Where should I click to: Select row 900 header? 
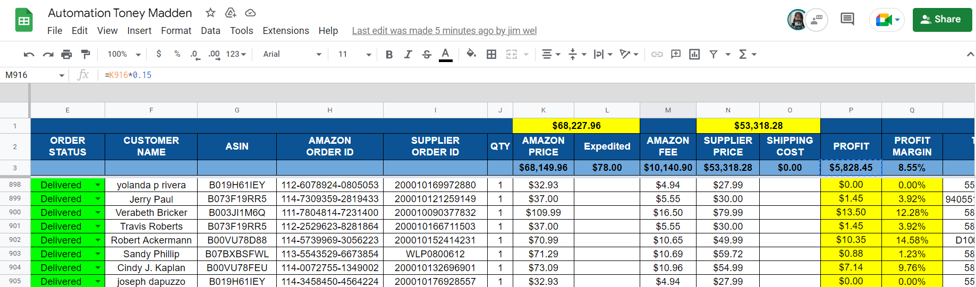click(15, 212)
